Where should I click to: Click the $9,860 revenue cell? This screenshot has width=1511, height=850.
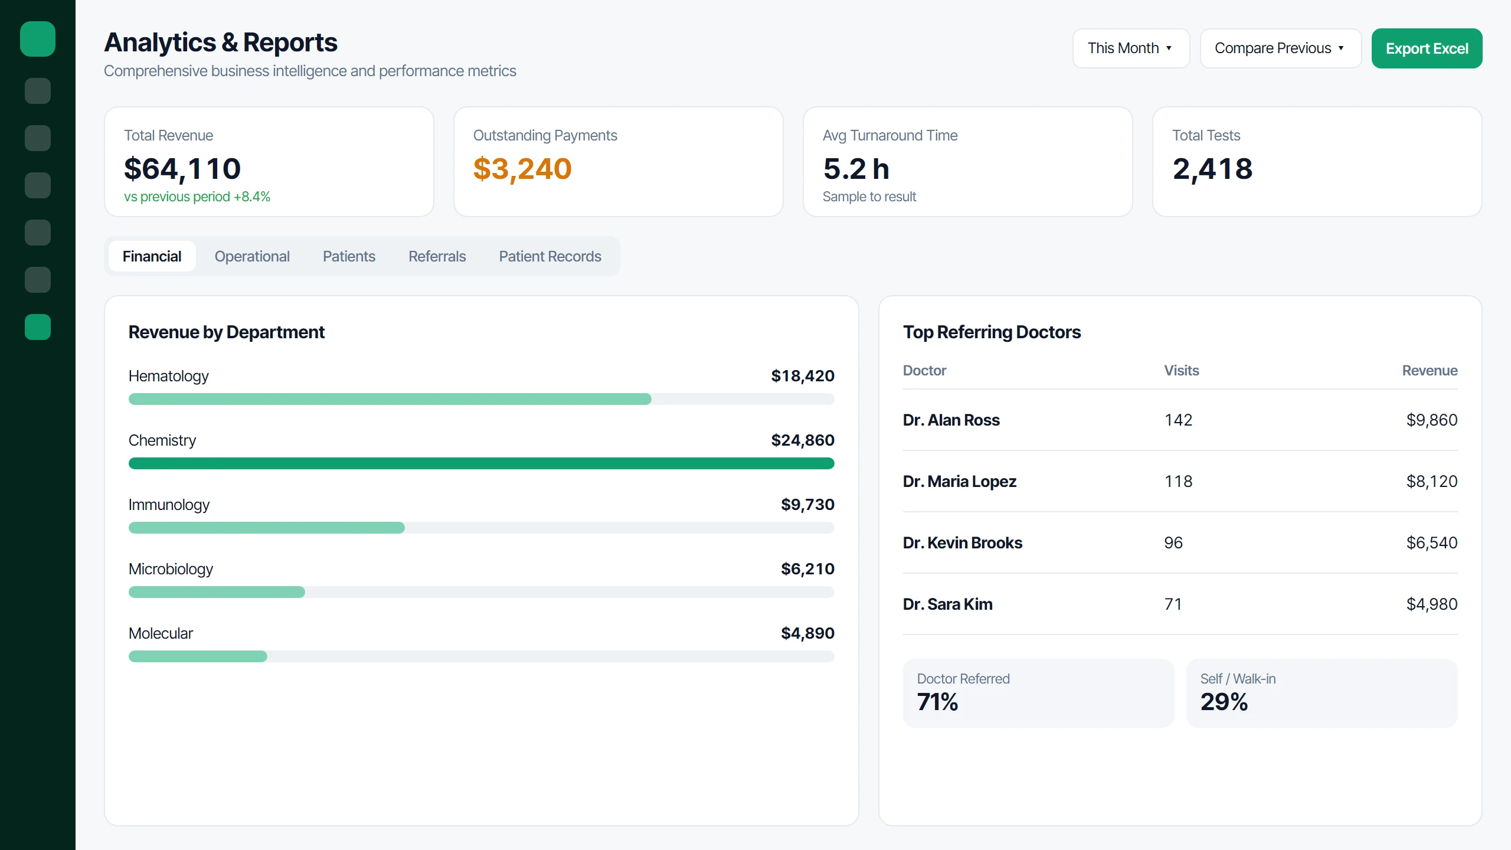point(1432,420)
